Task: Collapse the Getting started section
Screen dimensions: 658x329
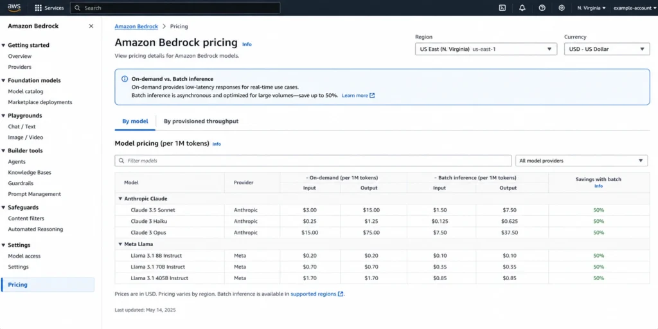Action: [3, 46]
